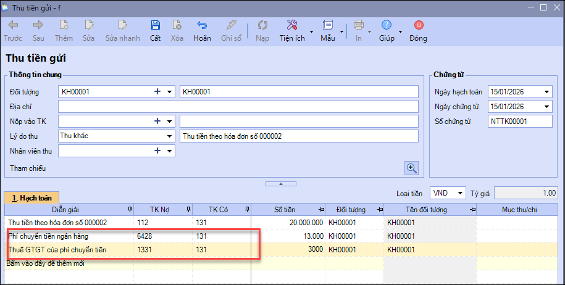The width and height of the screenshot is (565, 285).
Task: Click the Địa chỉ text field
Action: pos(238,107)
